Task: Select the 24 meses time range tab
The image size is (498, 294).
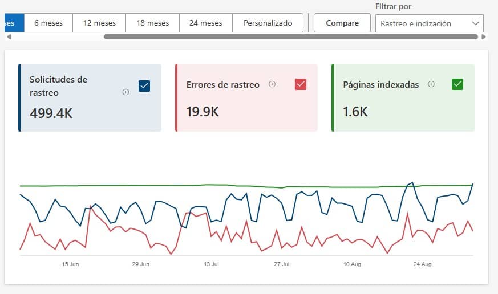Action: click(x=206, y=23)
